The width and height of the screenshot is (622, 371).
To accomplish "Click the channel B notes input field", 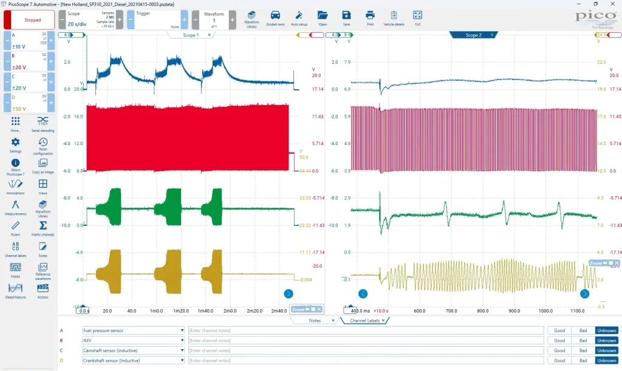I will click(x=364, y=341).
